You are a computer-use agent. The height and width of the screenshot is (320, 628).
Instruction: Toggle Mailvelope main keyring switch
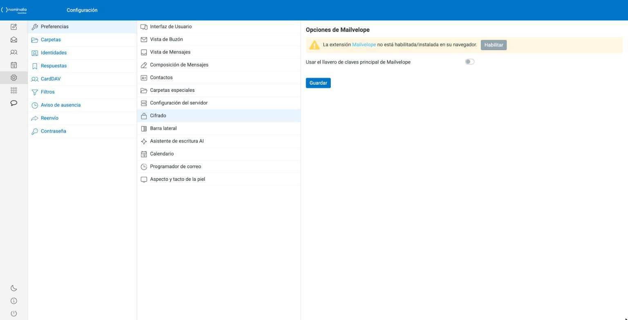tap(470, 62)
